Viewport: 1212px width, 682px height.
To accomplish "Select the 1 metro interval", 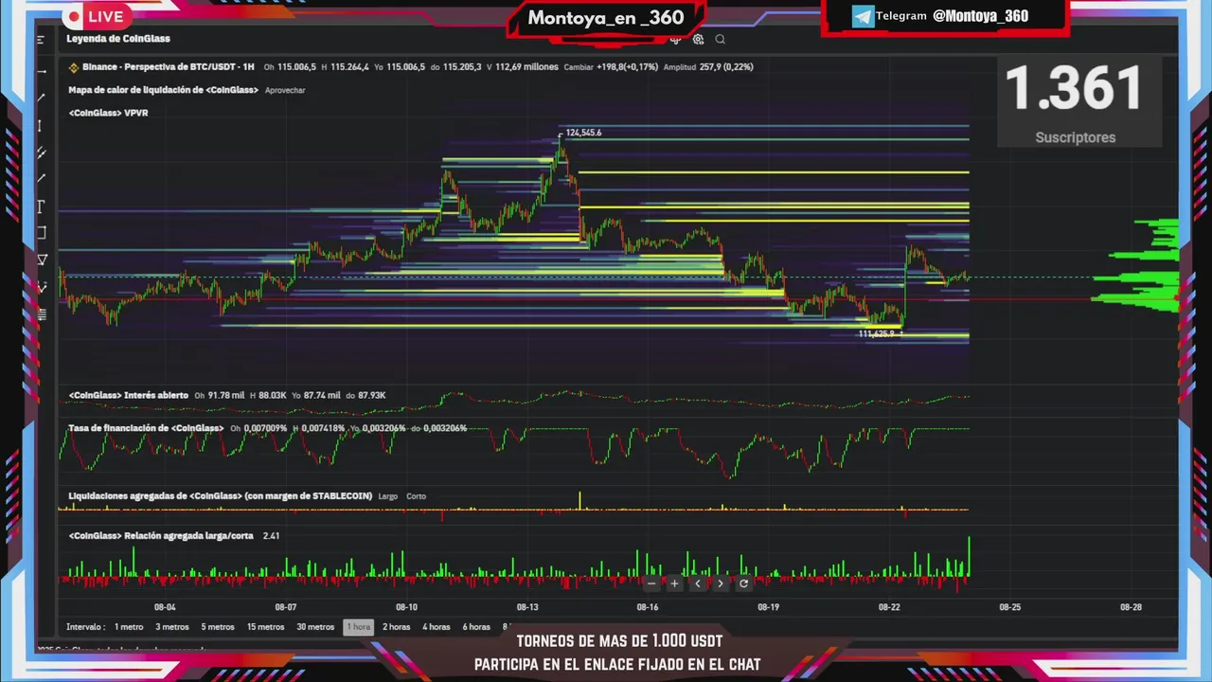I will click(129, 627).
